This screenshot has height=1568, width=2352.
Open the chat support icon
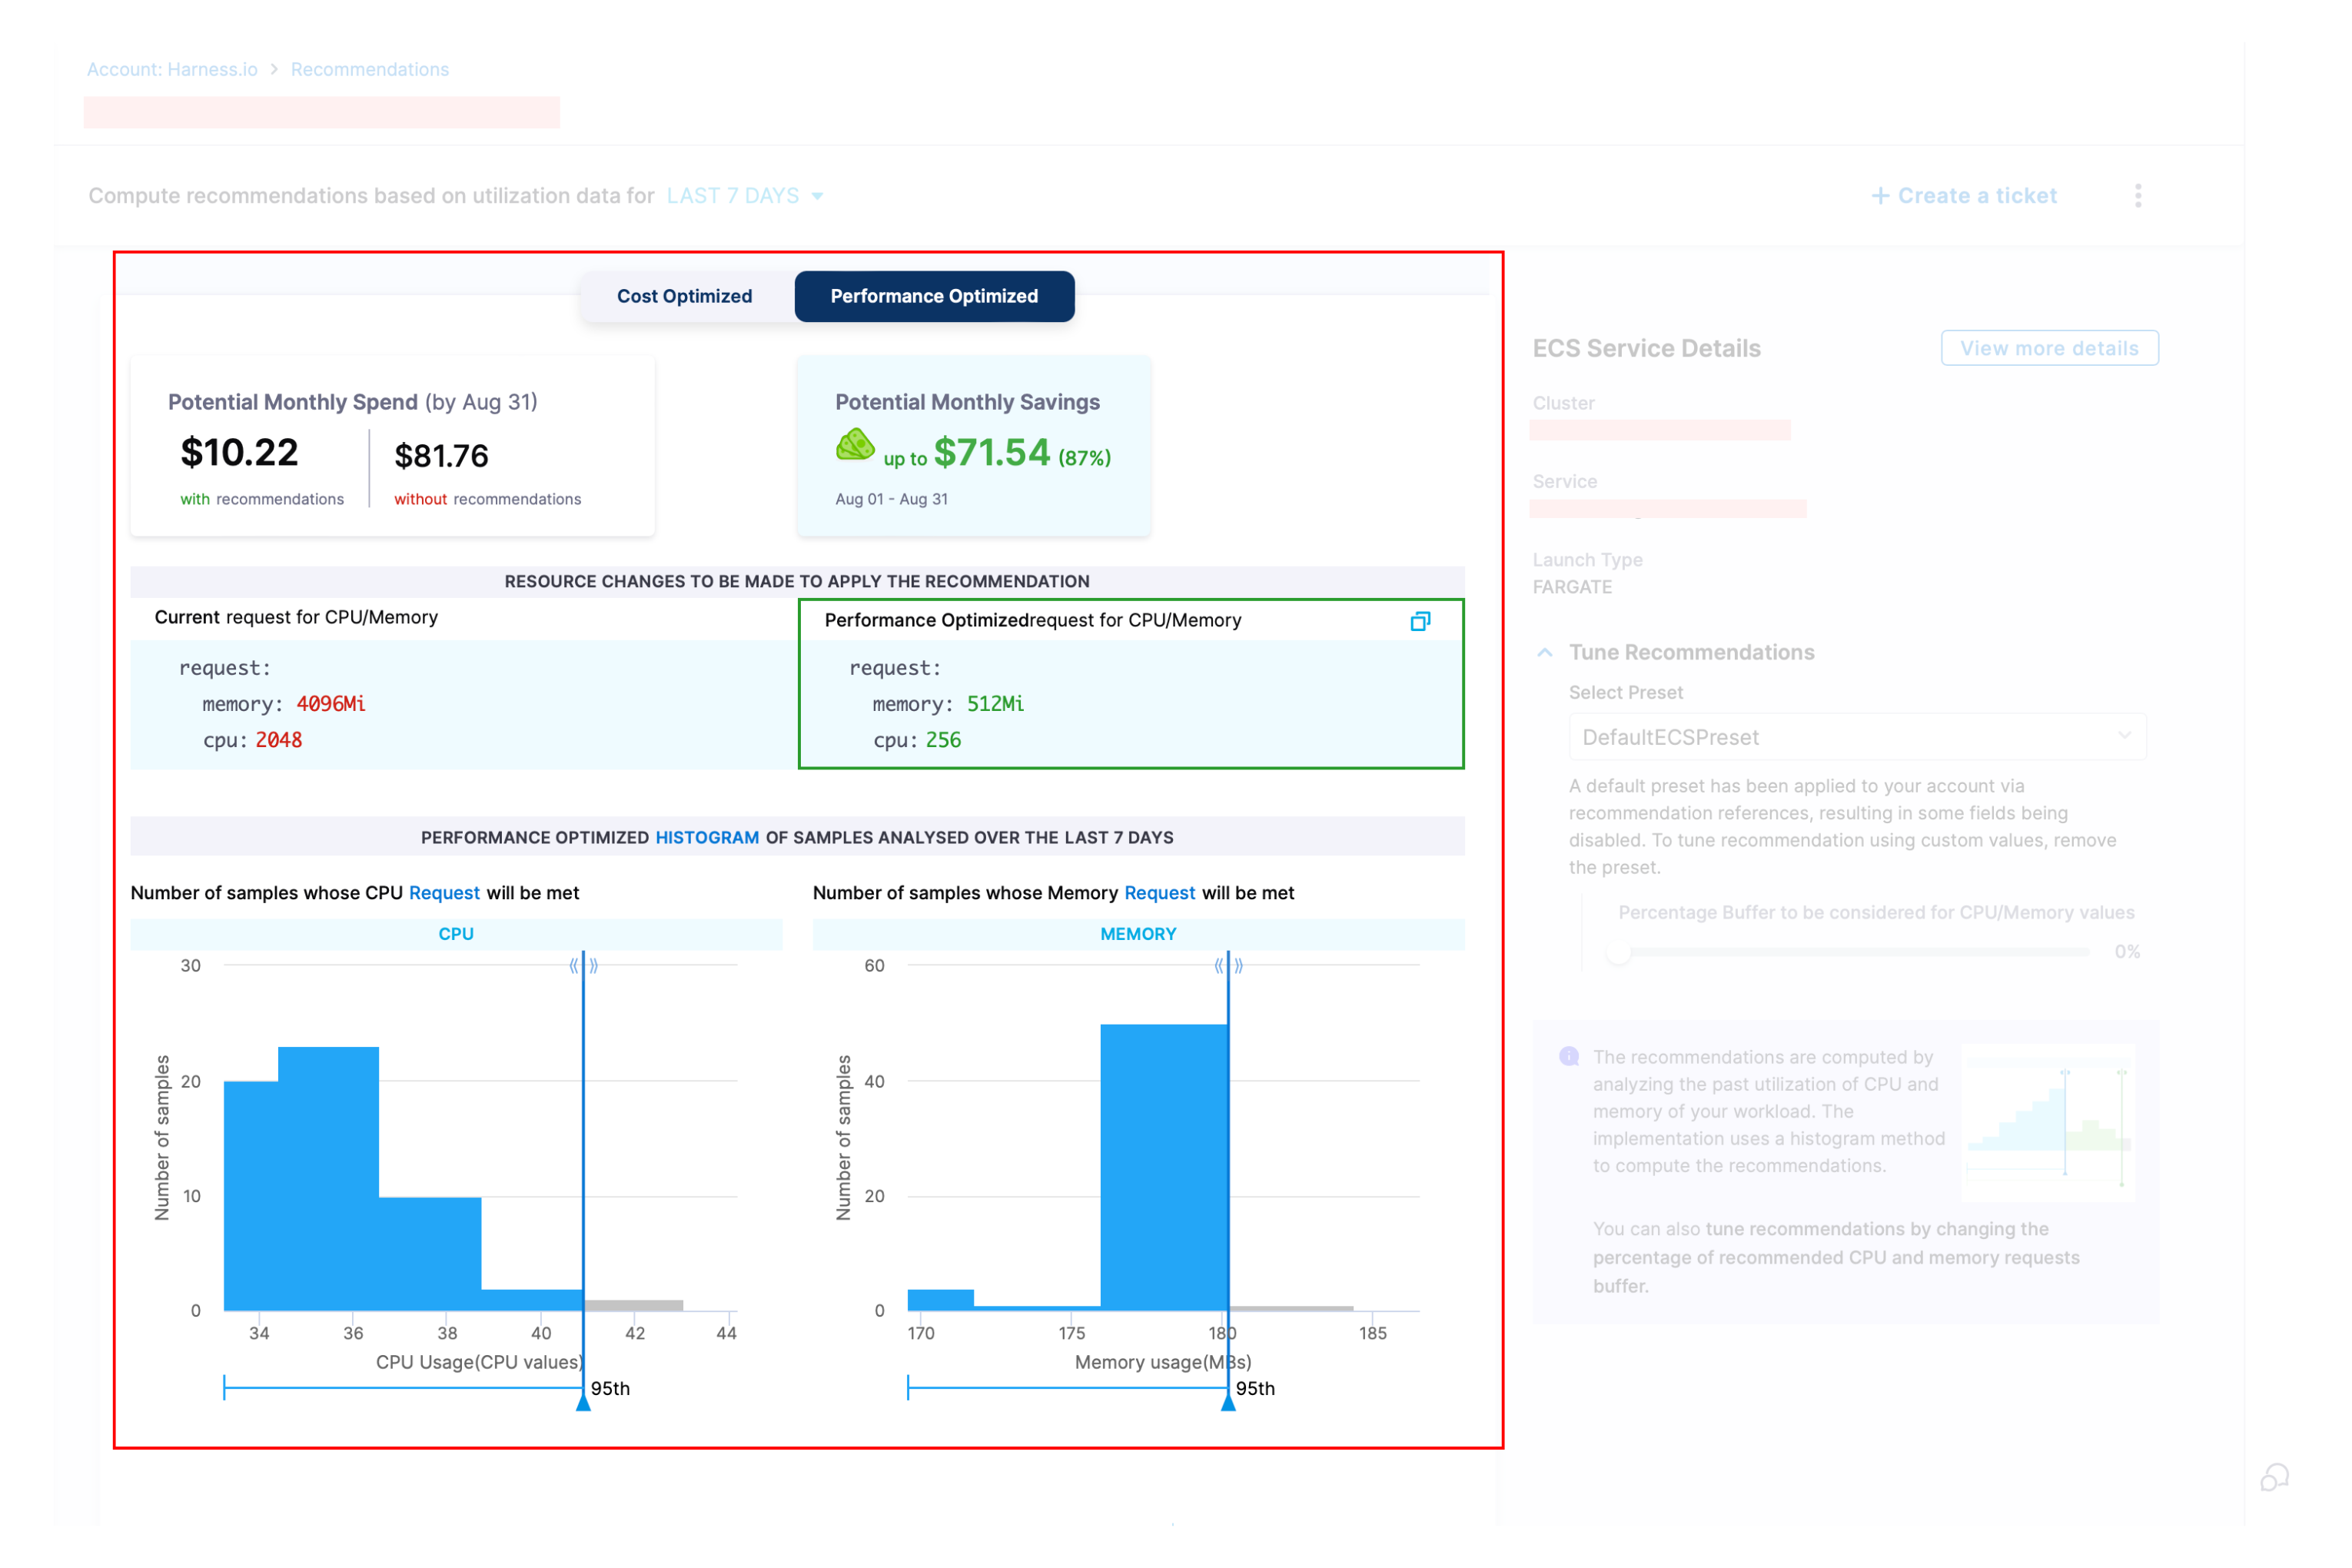(2274, 1477)
